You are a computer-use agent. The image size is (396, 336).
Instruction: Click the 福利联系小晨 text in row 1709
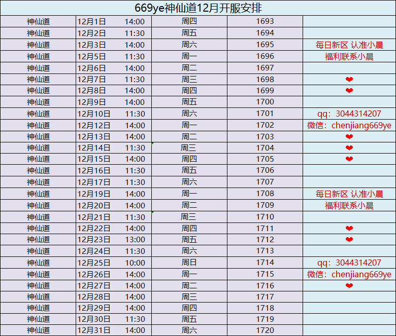coord(349,206)
